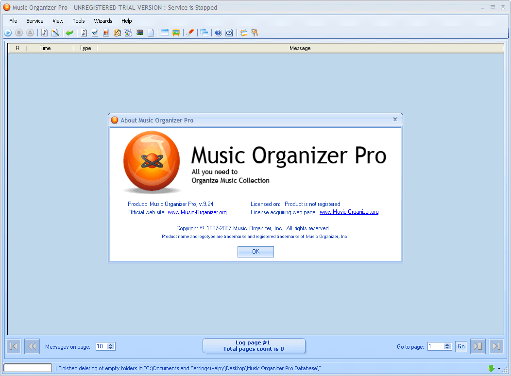Click the Log page #1 button
Image resolution: width=511 pixels, height=376 pixels.
tap(254, 346)
